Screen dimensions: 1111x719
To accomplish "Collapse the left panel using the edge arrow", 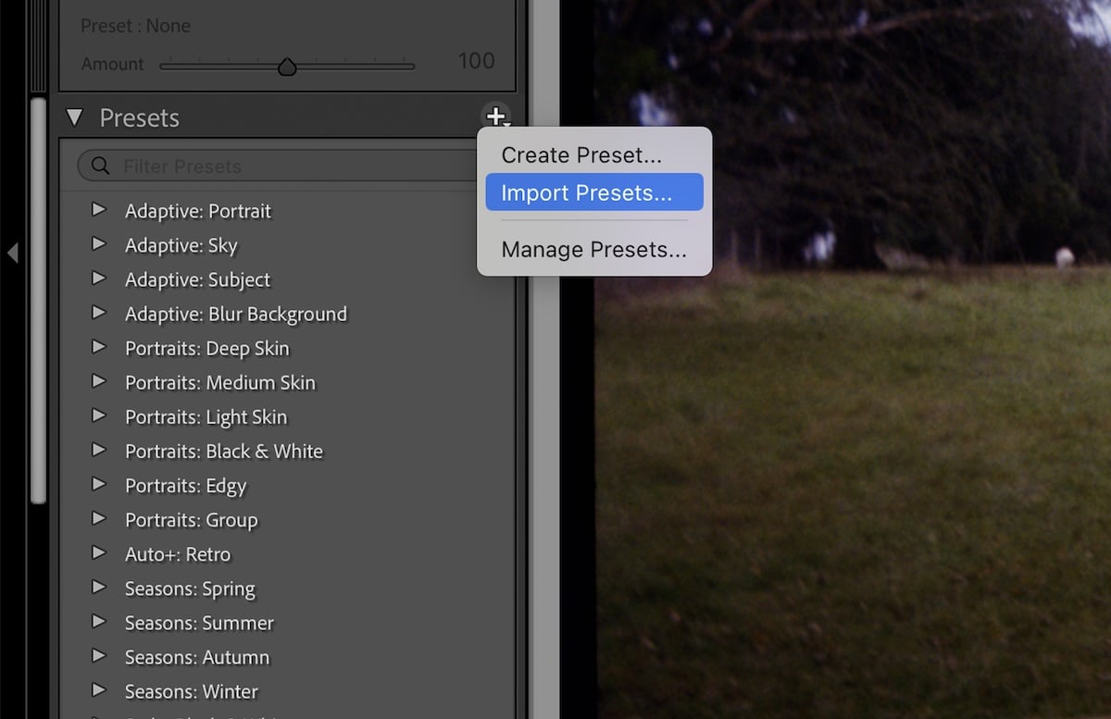I will click(13, 253).
